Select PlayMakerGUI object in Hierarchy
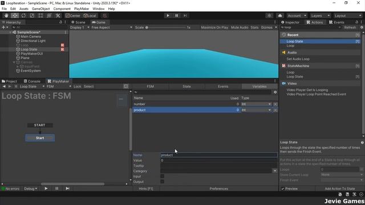The image size is (365, 205). coord(31,54)
